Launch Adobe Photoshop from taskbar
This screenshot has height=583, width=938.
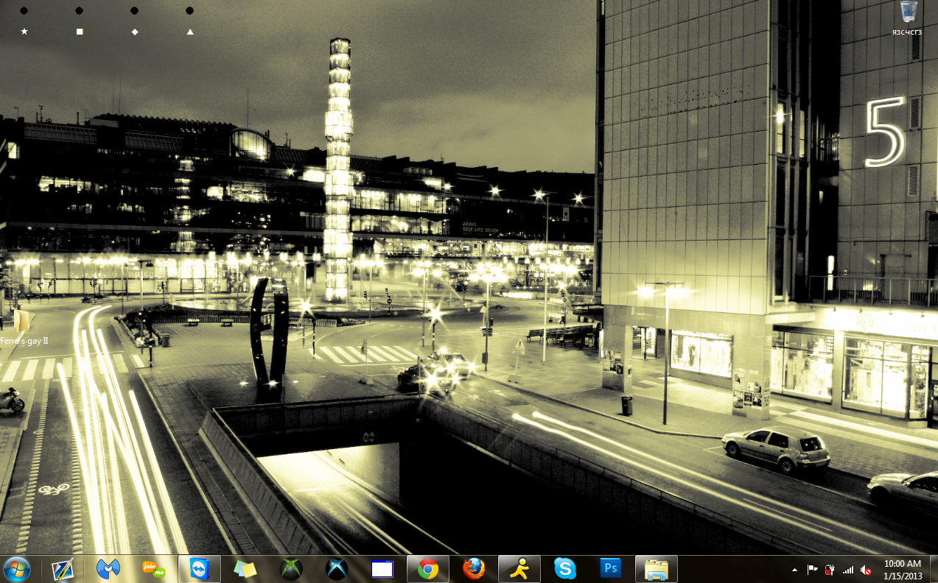611,569
